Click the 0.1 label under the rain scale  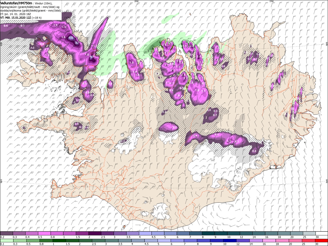(x=2, y=244)
